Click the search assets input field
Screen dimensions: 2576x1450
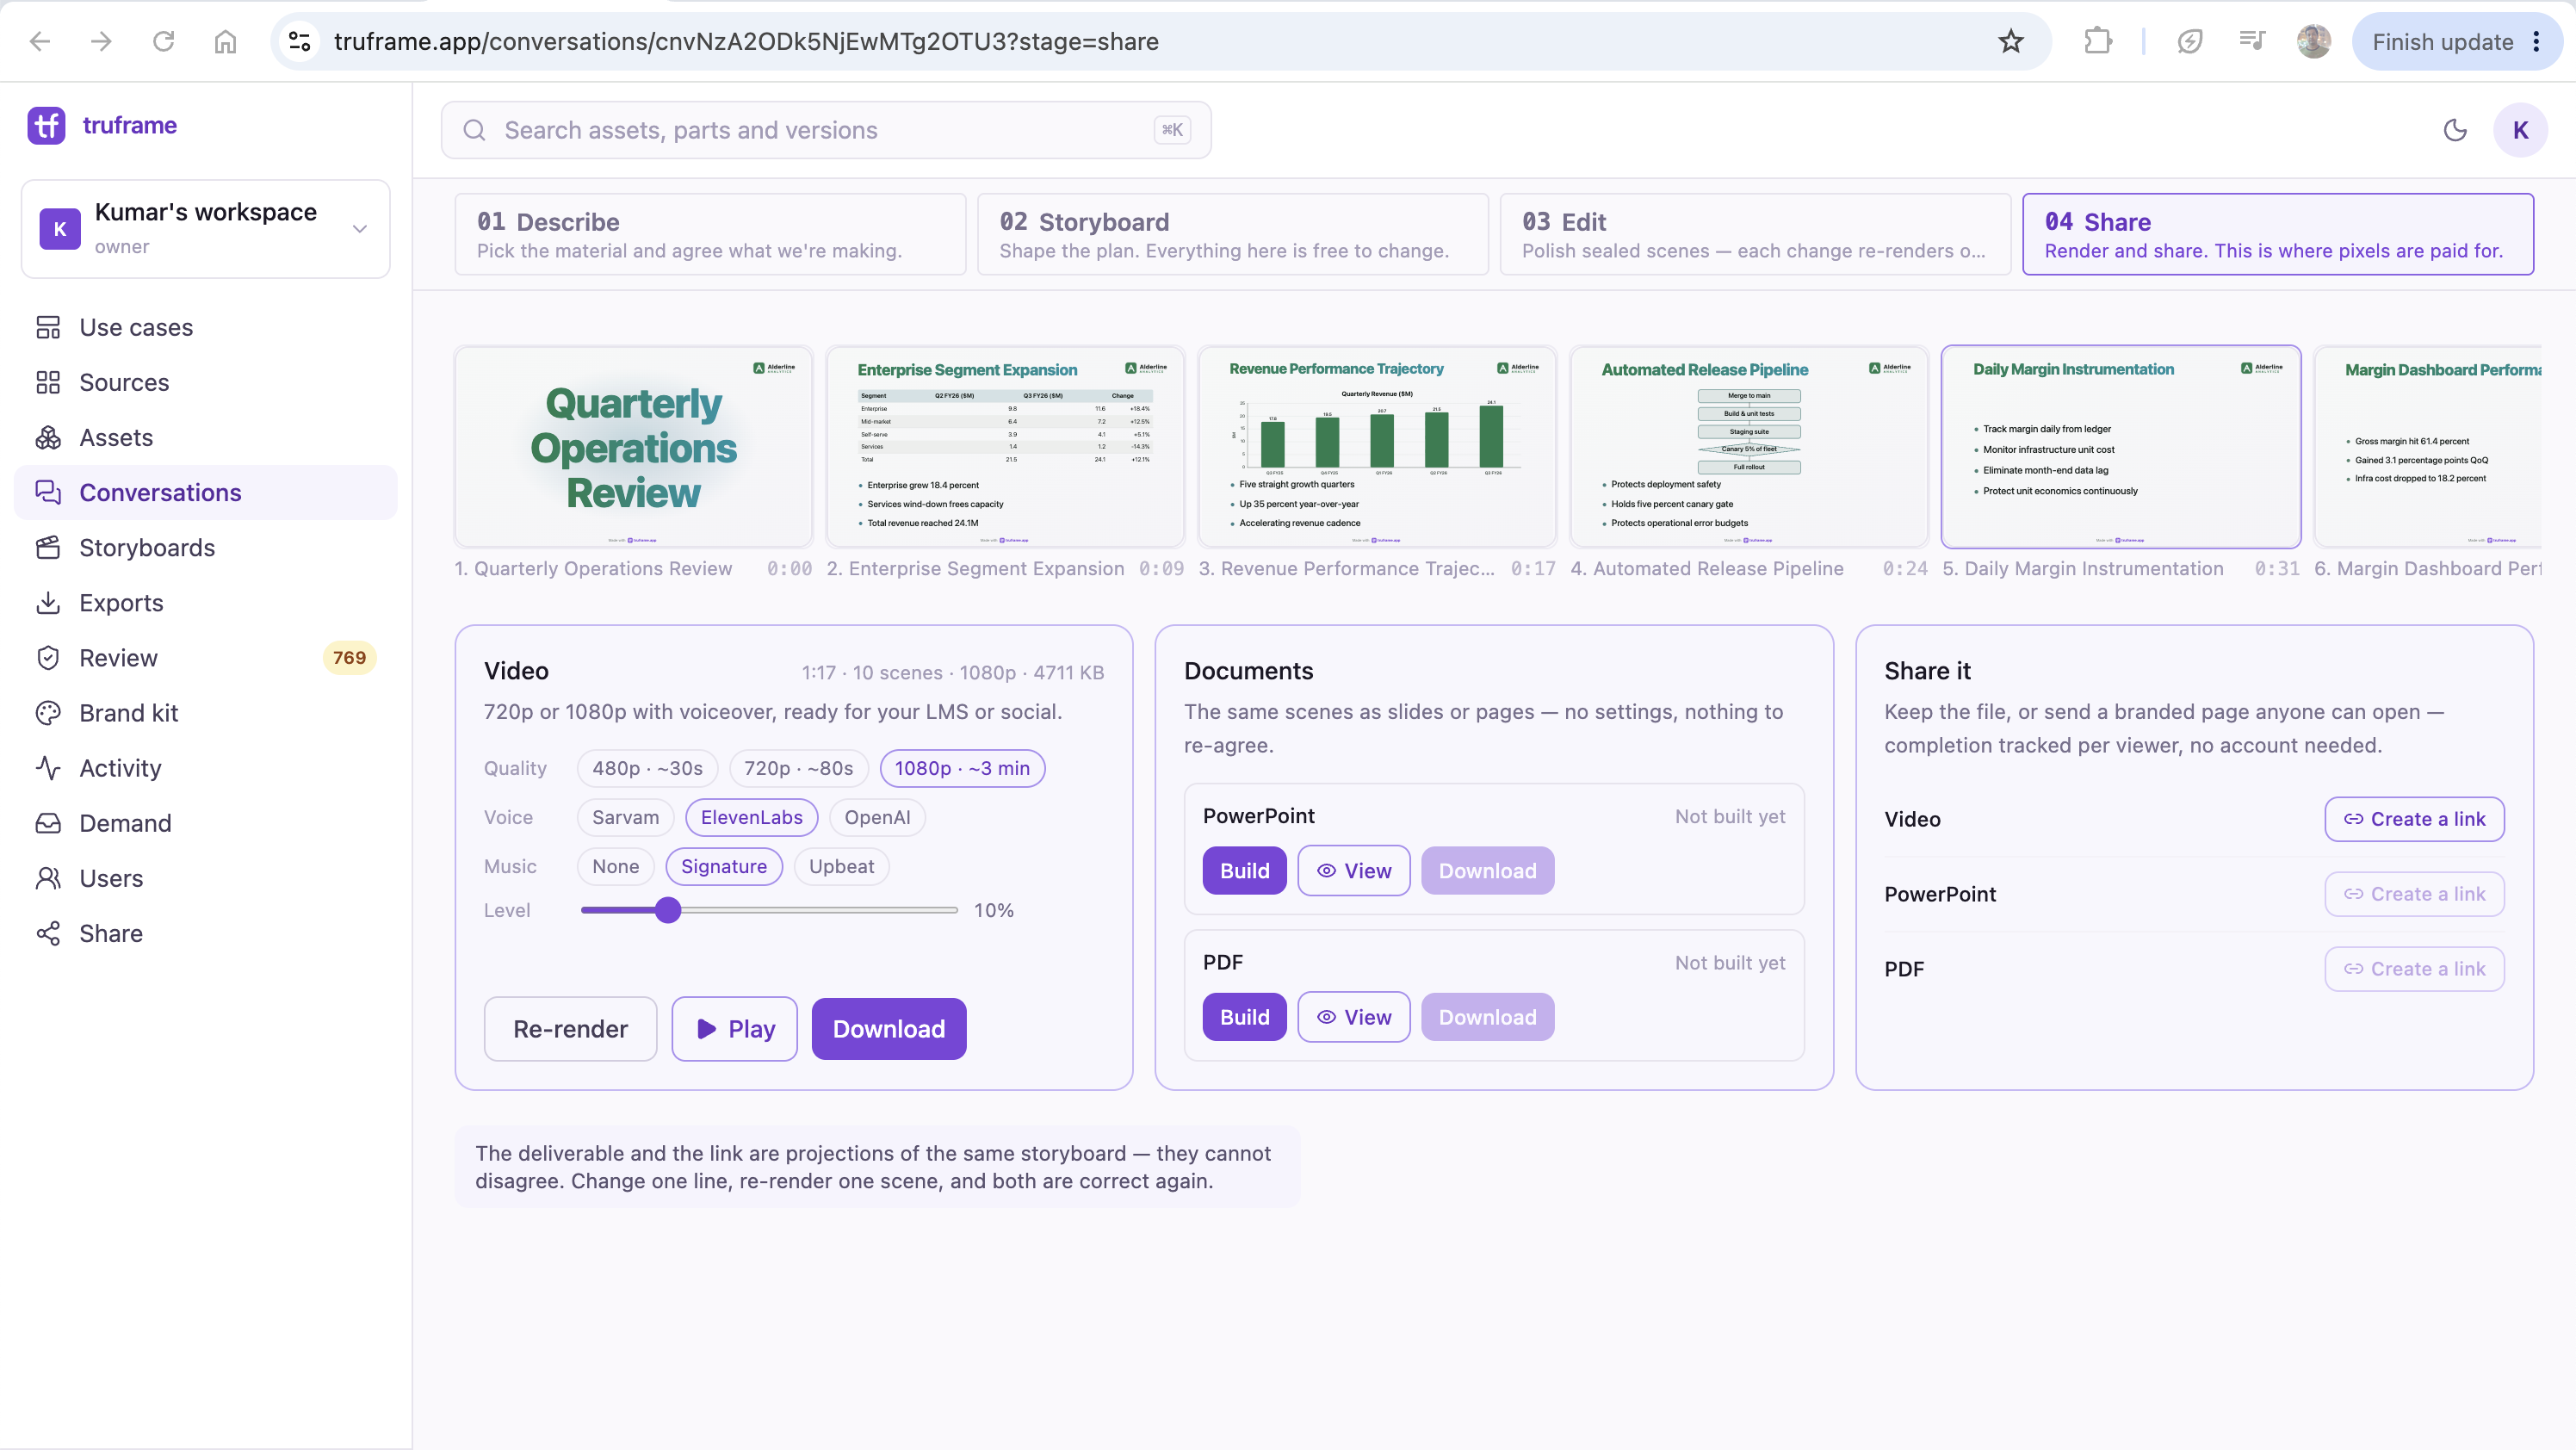click(826, 130)
